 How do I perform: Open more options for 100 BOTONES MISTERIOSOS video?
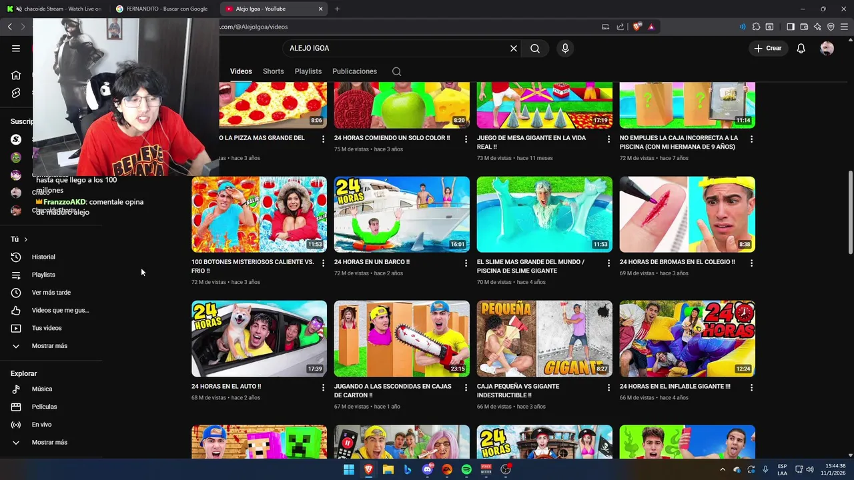coord(323,263)
